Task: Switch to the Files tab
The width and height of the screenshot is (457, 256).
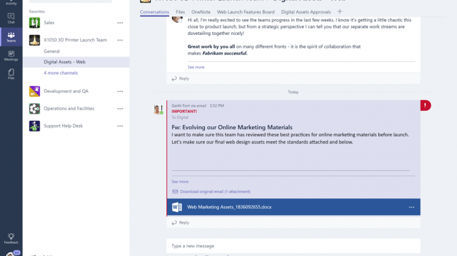Action: click(180, 12)
